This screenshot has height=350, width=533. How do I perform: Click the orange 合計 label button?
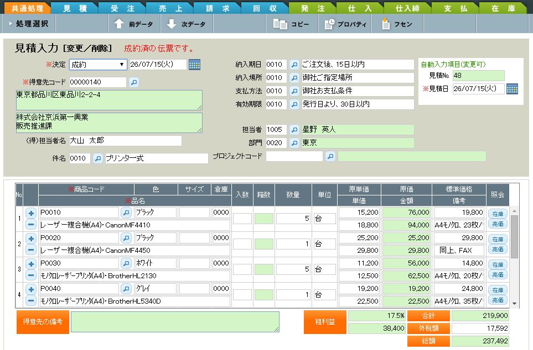tap(428, 316)
